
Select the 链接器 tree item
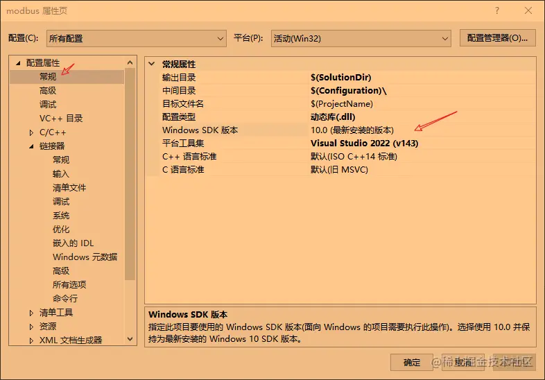click(x=52, y=146)
